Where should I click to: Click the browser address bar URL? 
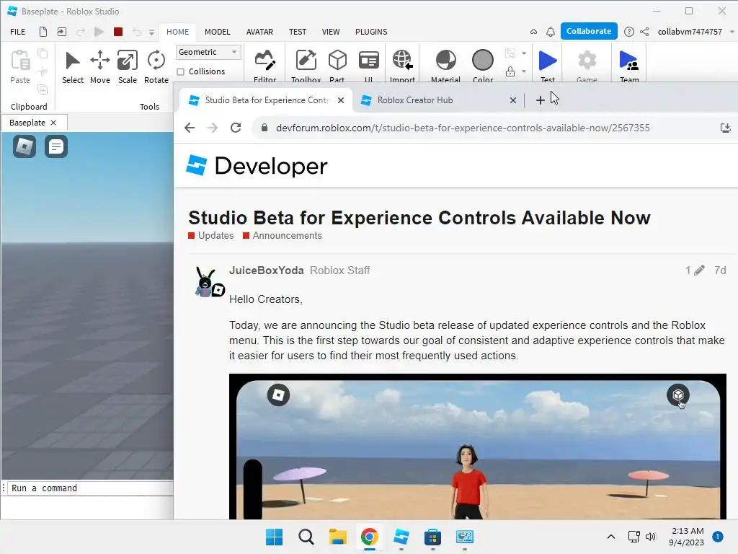click(463, 128)
